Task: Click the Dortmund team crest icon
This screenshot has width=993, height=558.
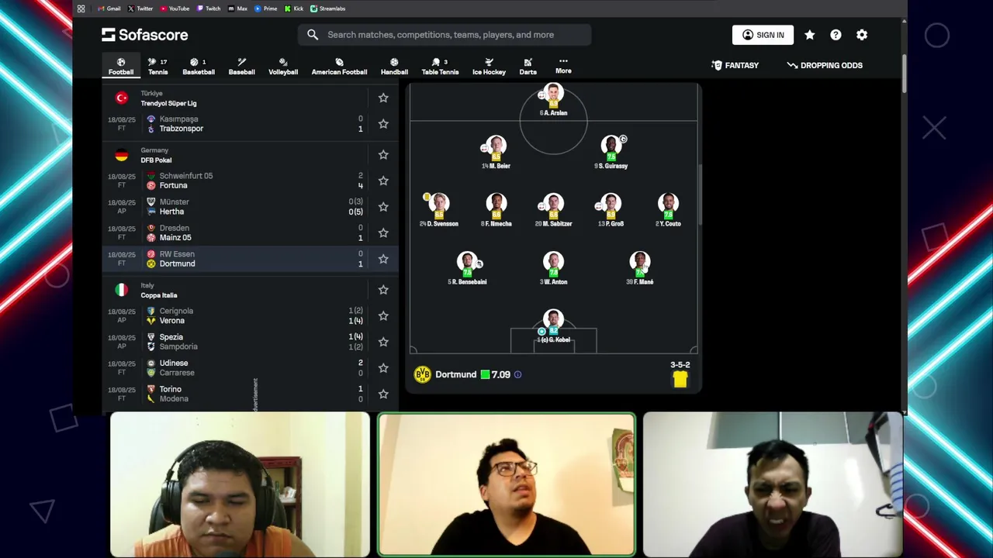Action: 422,375
